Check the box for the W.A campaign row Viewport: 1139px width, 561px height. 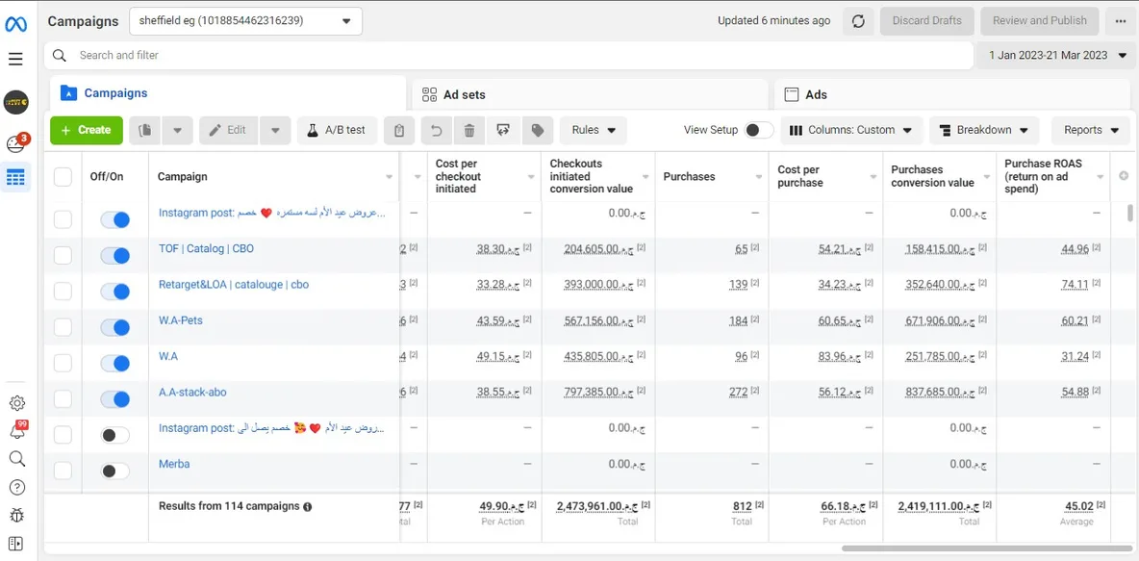tap(63, 364)
